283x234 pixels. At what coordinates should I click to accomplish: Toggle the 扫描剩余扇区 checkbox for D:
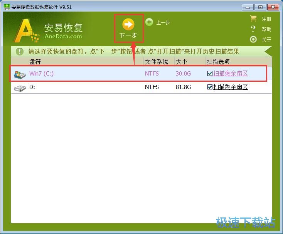pyautogui.click(x=210, y=87)
